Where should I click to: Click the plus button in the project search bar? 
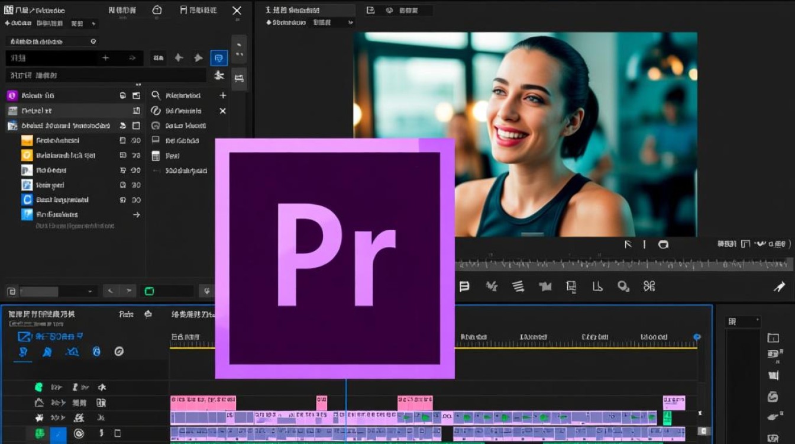click(x=105, y=58)
